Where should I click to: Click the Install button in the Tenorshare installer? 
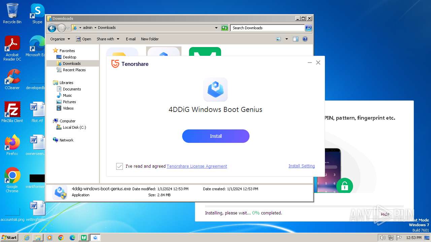point(216,136)
